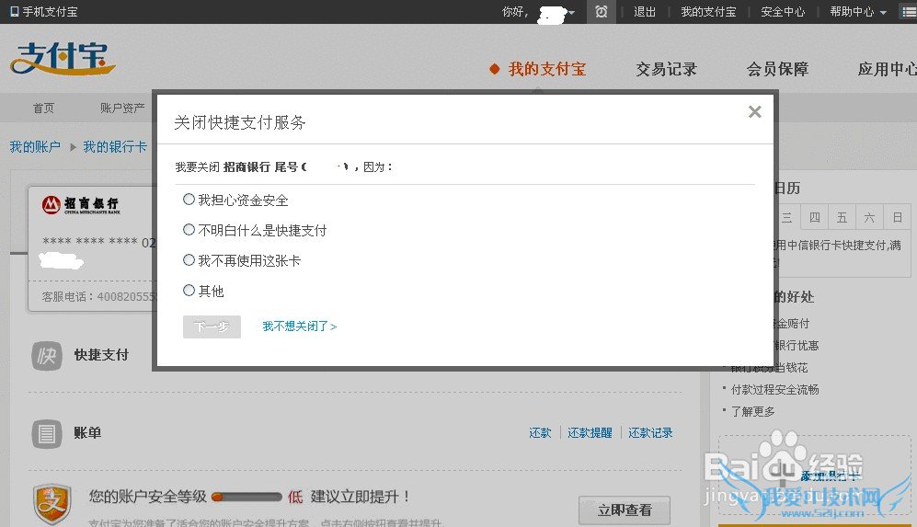Image resolution: width=917 pixels, height=527 pixels.
Task: Click the mobile phone icon beside 手机支付宝
Action: 15,11
